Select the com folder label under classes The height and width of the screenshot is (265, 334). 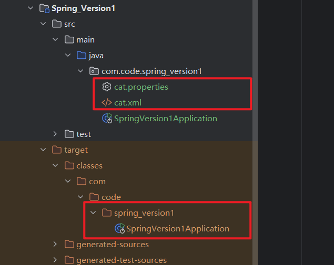pyautogui.click(x=97, y=182)
